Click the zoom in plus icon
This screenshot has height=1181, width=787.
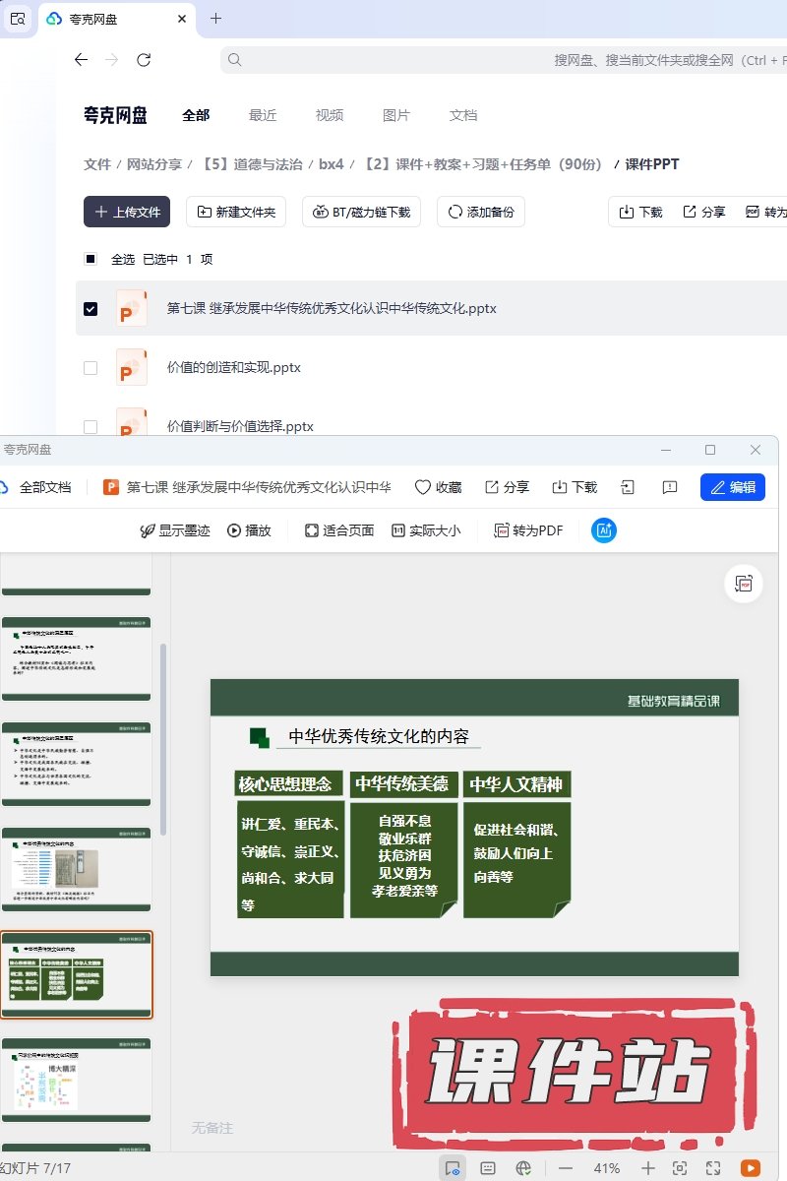point(647,1168)
